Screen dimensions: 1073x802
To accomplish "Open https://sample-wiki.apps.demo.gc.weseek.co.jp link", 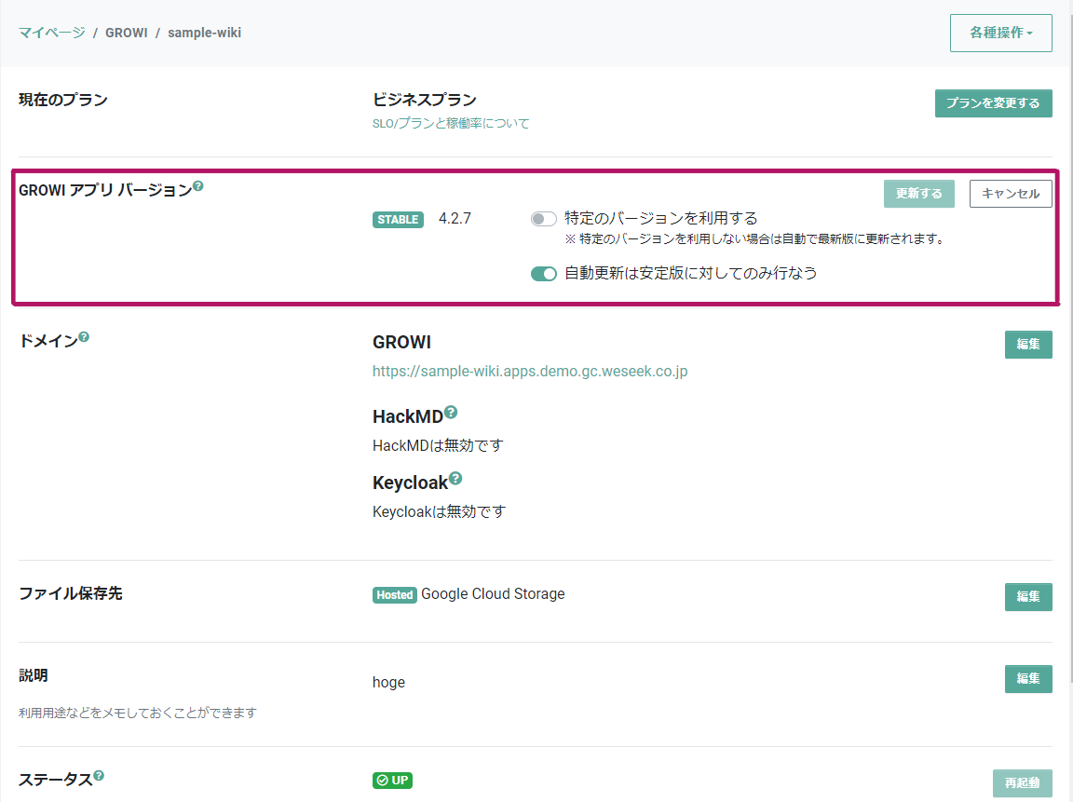I will [530, 371].
